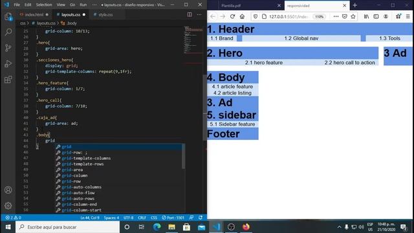414x233 pixels.
Task: Open notifications bell in VS Code status bar
Action: 201,217
